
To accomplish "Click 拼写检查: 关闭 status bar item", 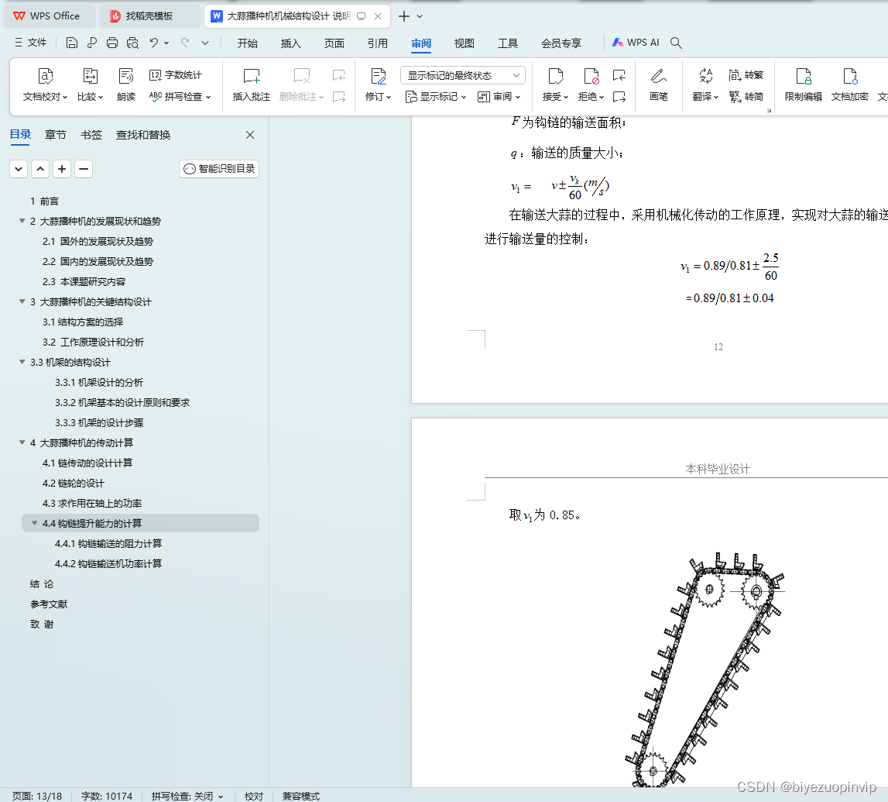I will tap(187, 797).
